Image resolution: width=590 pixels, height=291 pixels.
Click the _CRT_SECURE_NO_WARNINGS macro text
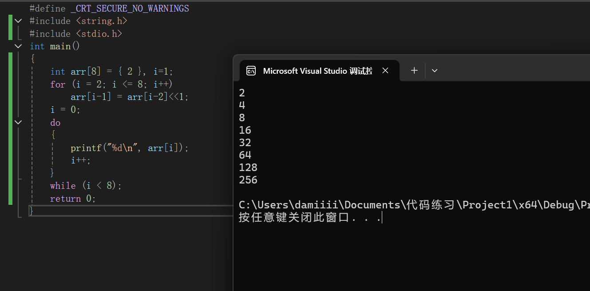click(130, 8)
